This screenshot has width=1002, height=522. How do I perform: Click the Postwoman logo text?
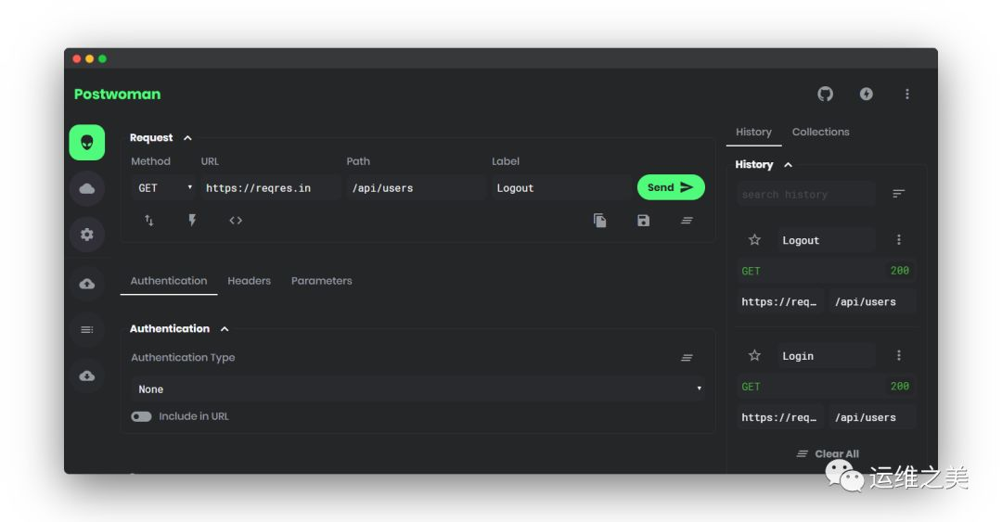(x=117, y=94)
